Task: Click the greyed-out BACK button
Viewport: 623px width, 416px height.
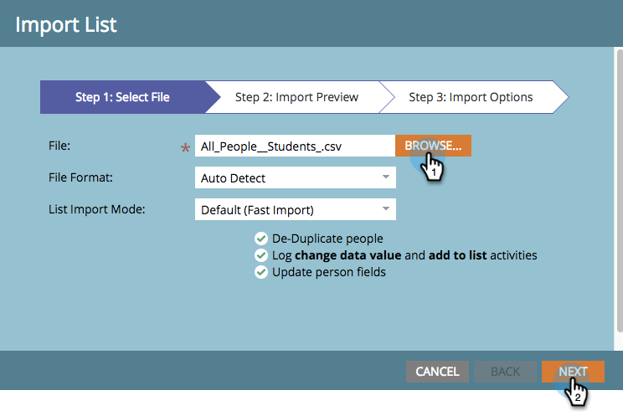Action: (505, 372)
